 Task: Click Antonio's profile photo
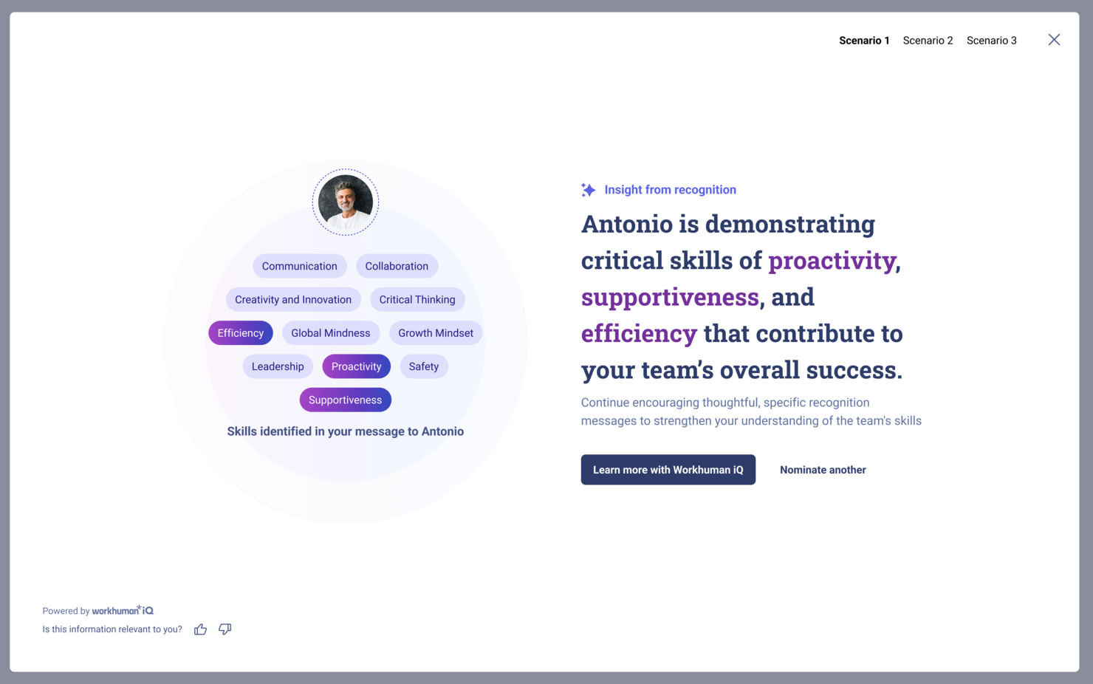pos(345,202)
